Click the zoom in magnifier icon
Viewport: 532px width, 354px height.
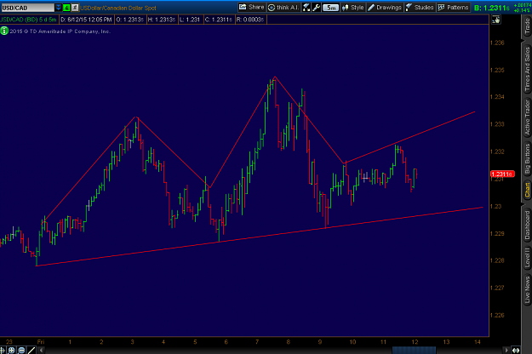[x=12, y=350]
